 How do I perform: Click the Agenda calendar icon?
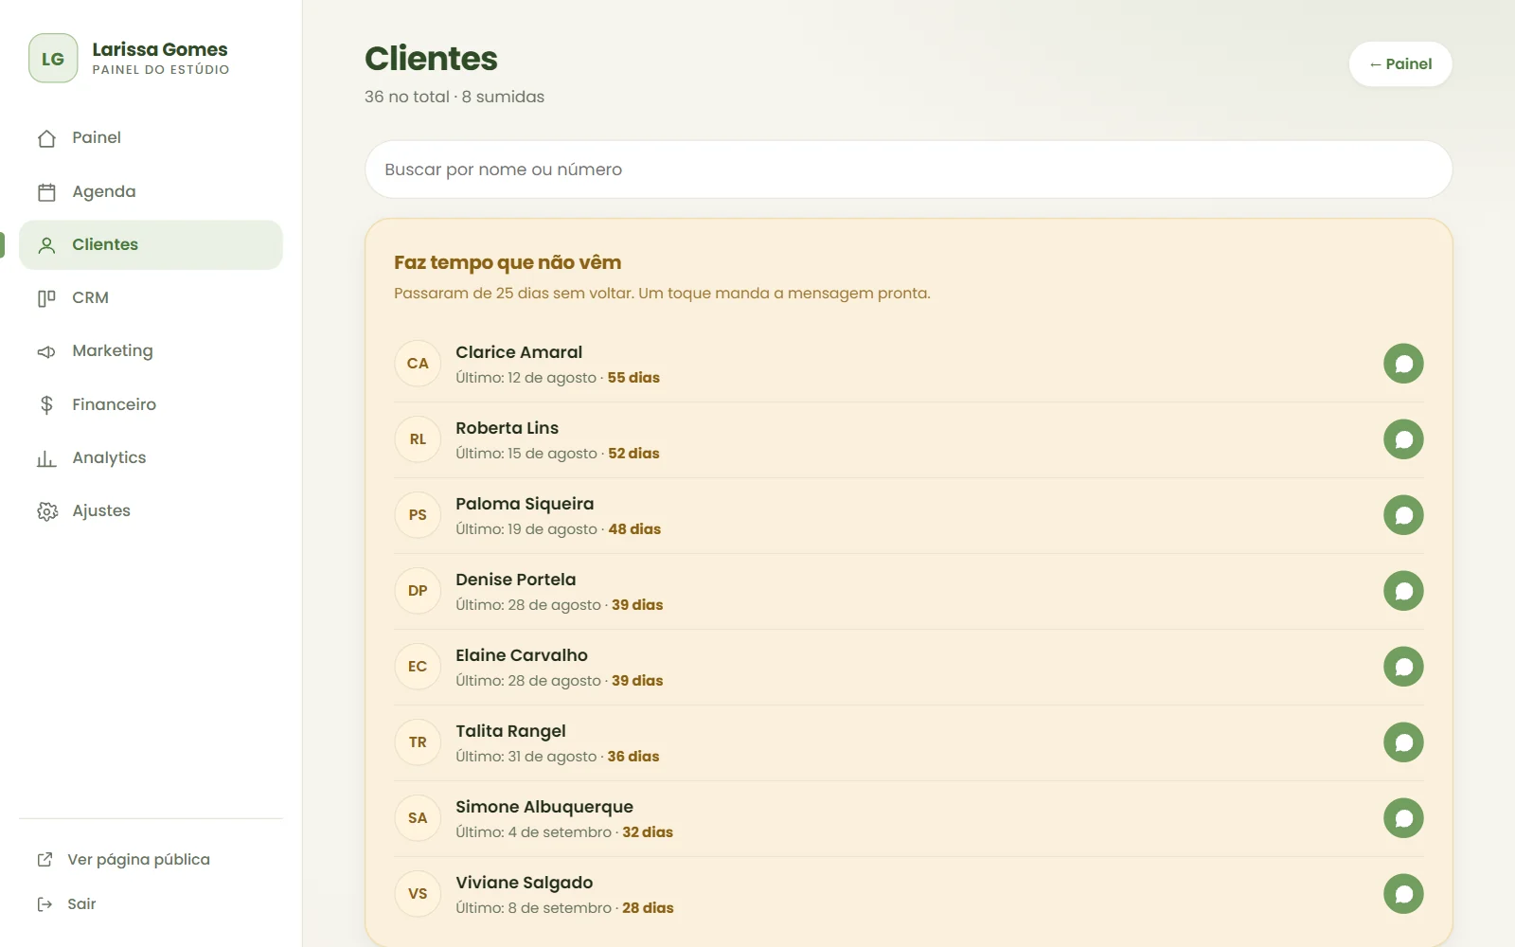(x=46, y=192)
